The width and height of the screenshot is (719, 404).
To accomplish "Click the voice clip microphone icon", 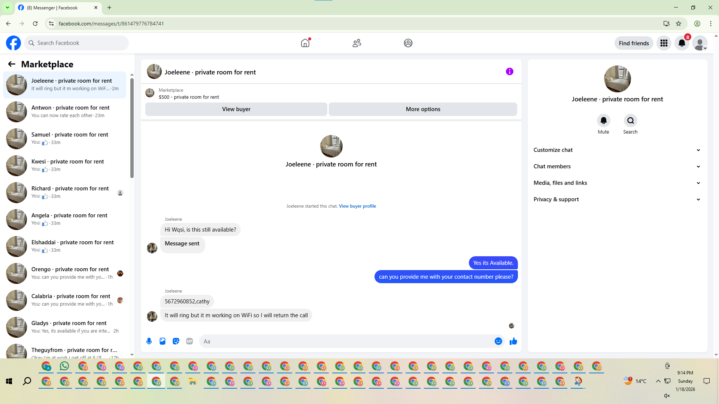I will (x=149, y=341).
